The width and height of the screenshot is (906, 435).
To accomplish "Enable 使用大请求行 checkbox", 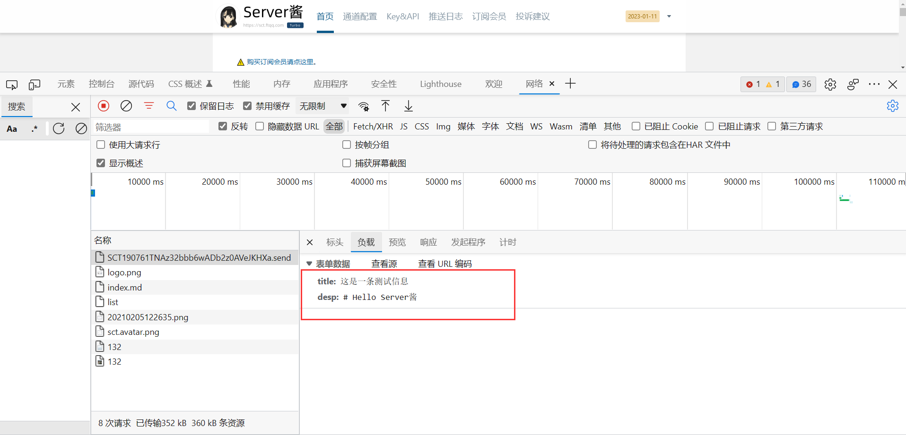I will tap(101, 145).
